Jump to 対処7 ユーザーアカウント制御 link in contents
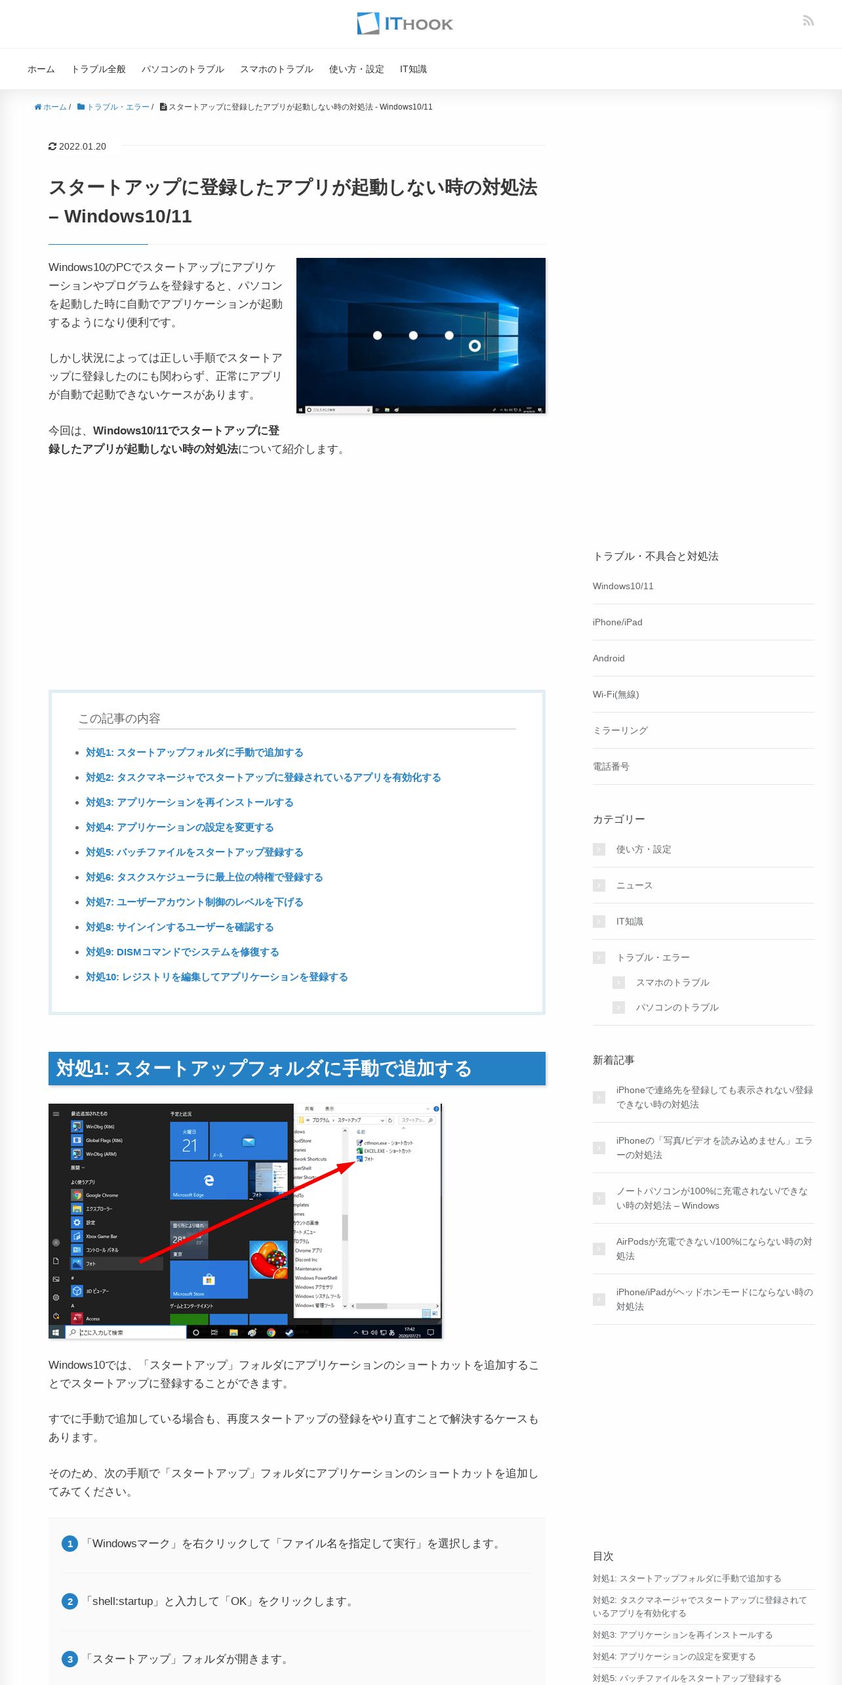Screen dimensions: 842x1685 coord(195,902)
